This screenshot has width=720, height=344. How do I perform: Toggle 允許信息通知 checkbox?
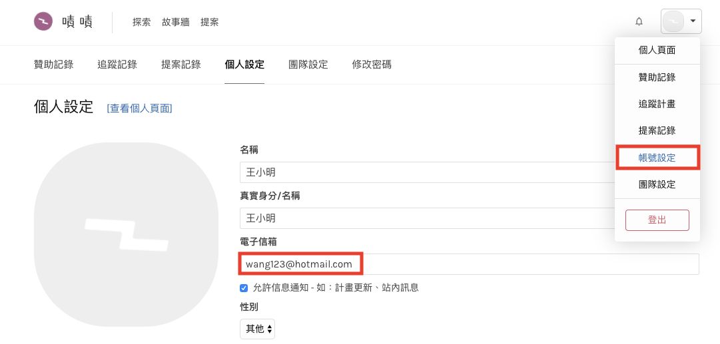pyautogui.click(x=244, y=289)
